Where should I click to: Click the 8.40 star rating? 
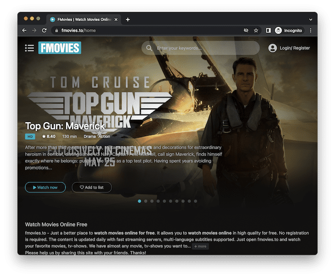[x=49, y=136]
